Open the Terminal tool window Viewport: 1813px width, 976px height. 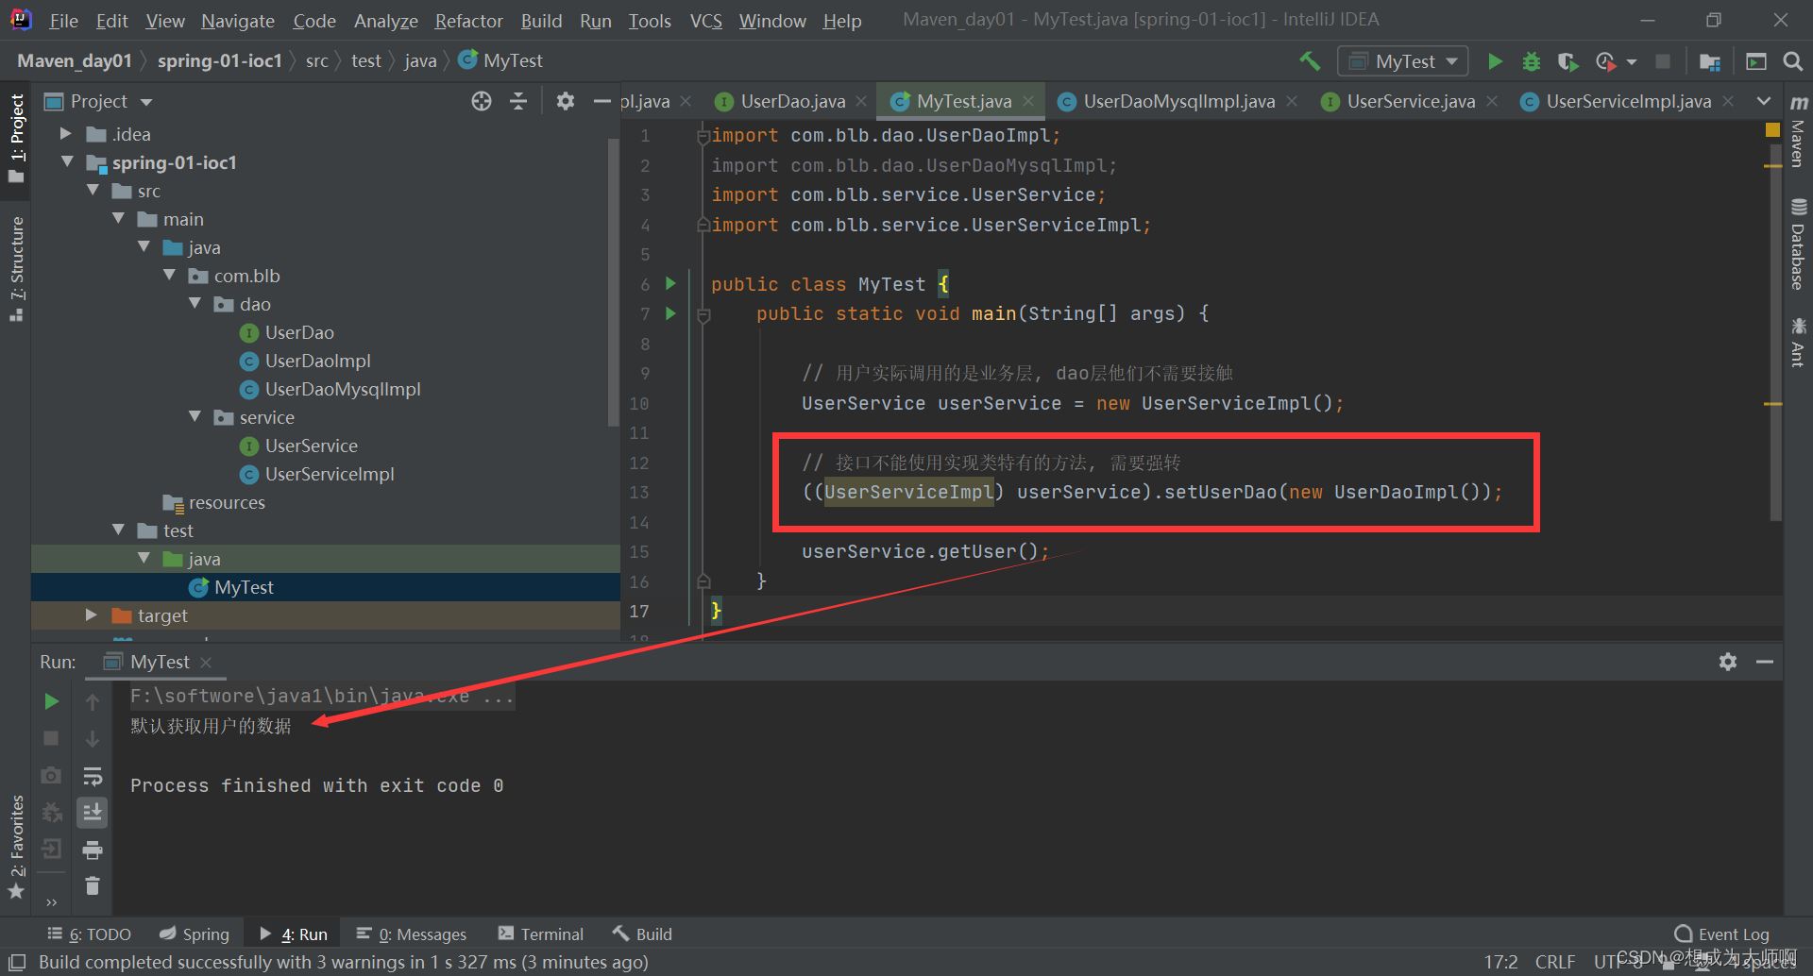point(541,934)
